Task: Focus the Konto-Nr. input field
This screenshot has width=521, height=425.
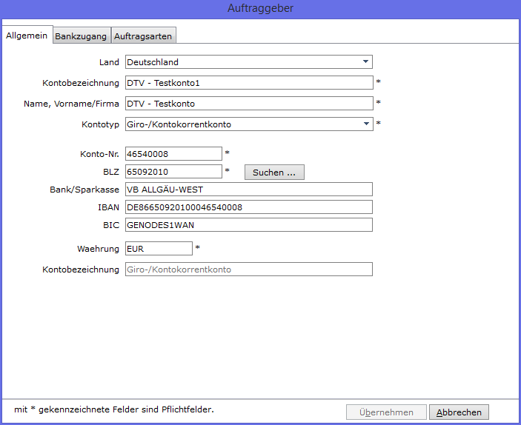Action: (173, 154)
